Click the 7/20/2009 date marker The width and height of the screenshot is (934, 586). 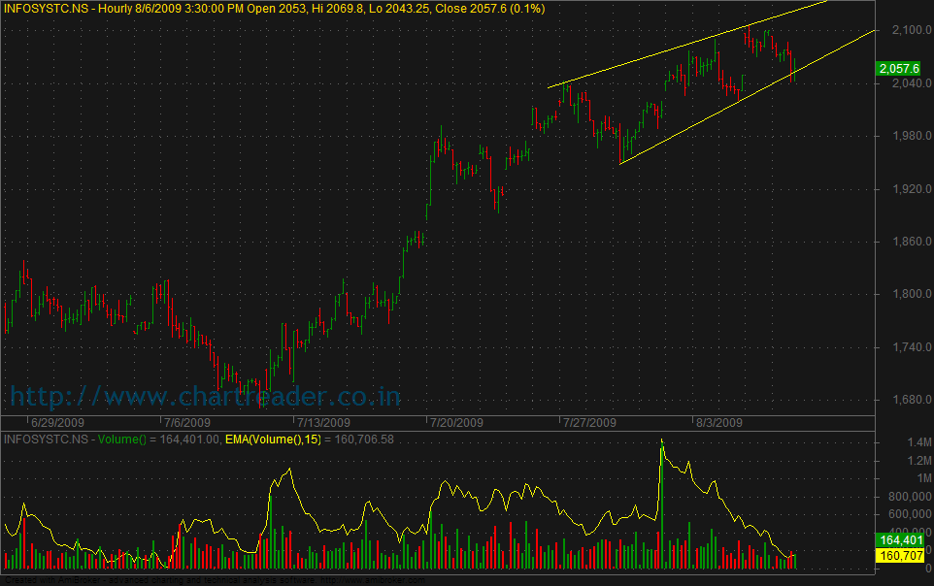[x=455, y=423]
